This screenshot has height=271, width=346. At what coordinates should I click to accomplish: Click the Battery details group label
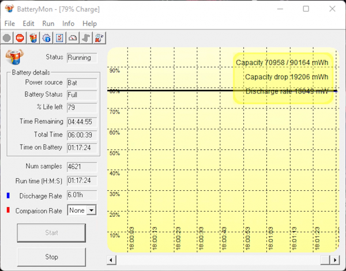(31, 73)
